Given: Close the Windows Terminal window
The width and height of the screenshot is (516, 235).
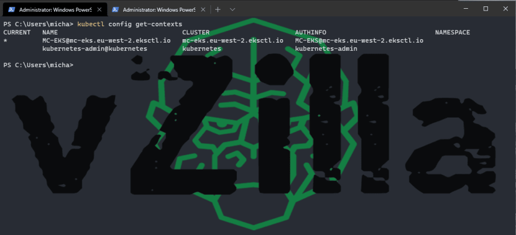Looking at the screenshot, I should 506,9.
